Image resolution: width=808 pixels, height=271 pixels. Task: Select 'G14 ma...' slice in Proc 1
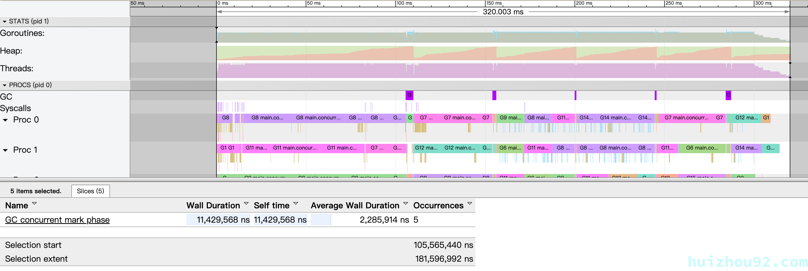click(746, 148)
